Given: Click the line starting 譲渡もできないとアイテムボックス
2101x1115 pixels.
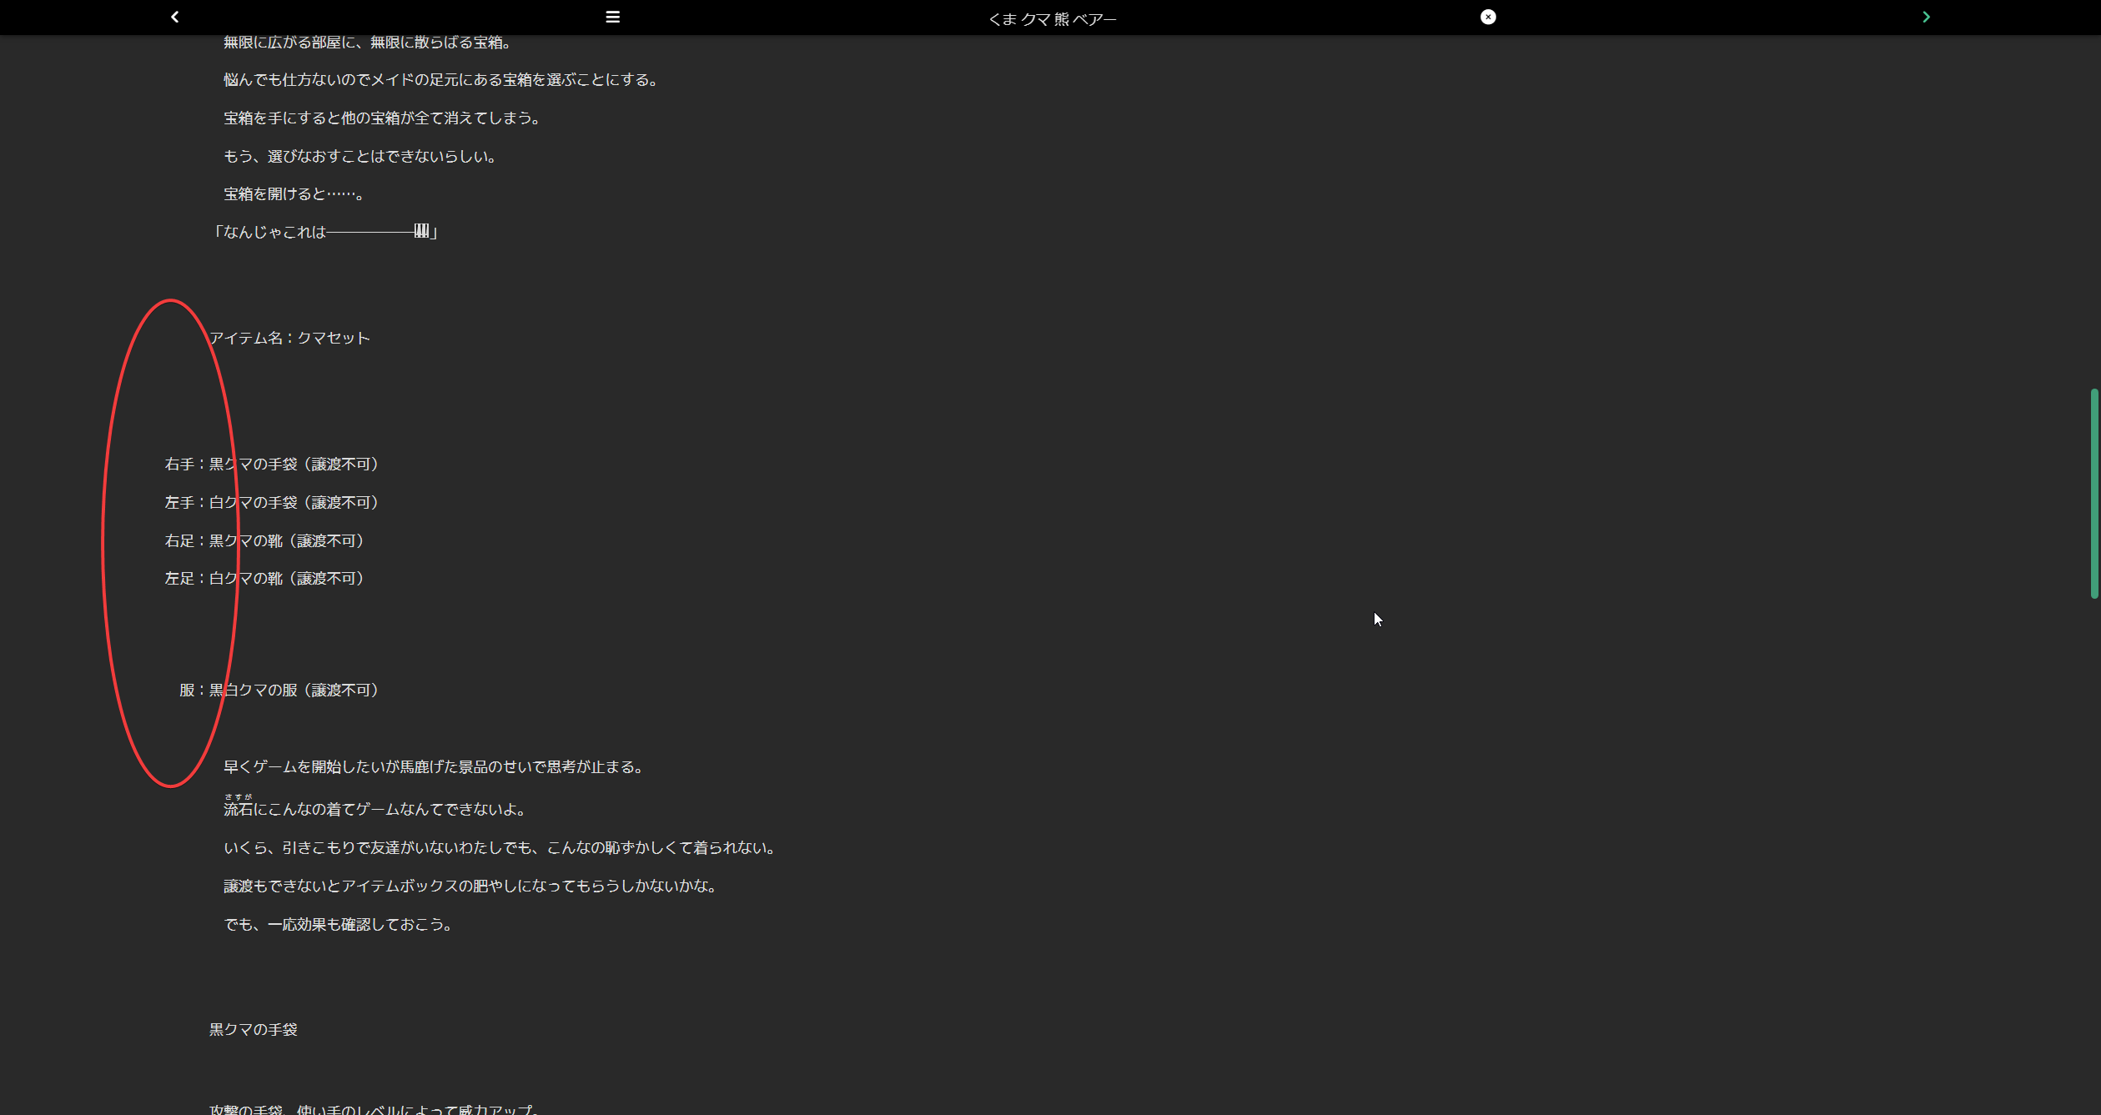Looking at the screenshot, I should pyautogui.click(x=470, y=886).
